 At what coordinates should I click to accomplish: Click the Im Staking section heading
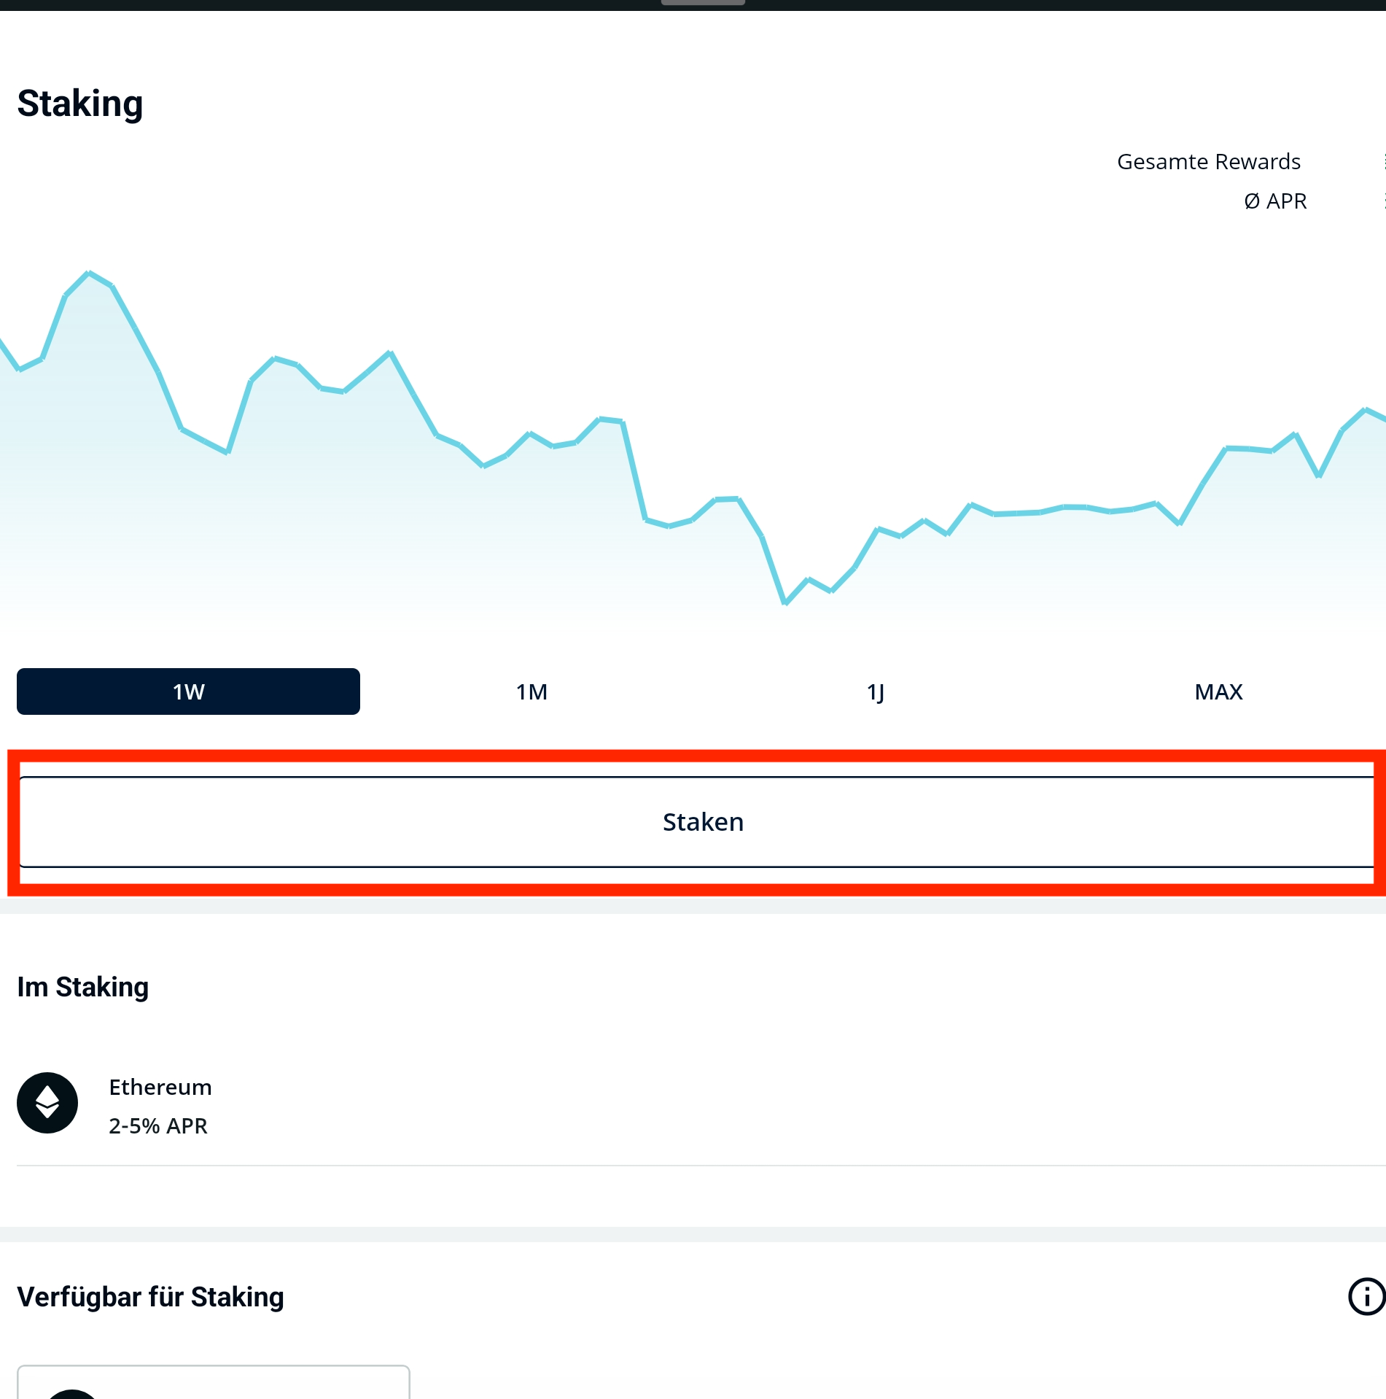pyautogui.click(x=83, y=987)
